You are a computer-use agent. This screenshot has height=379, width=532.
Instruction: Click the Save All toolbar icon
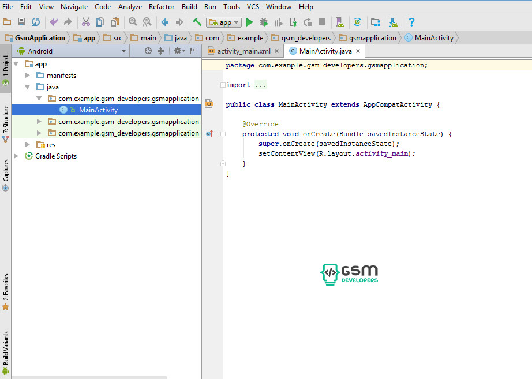(21, 22)
